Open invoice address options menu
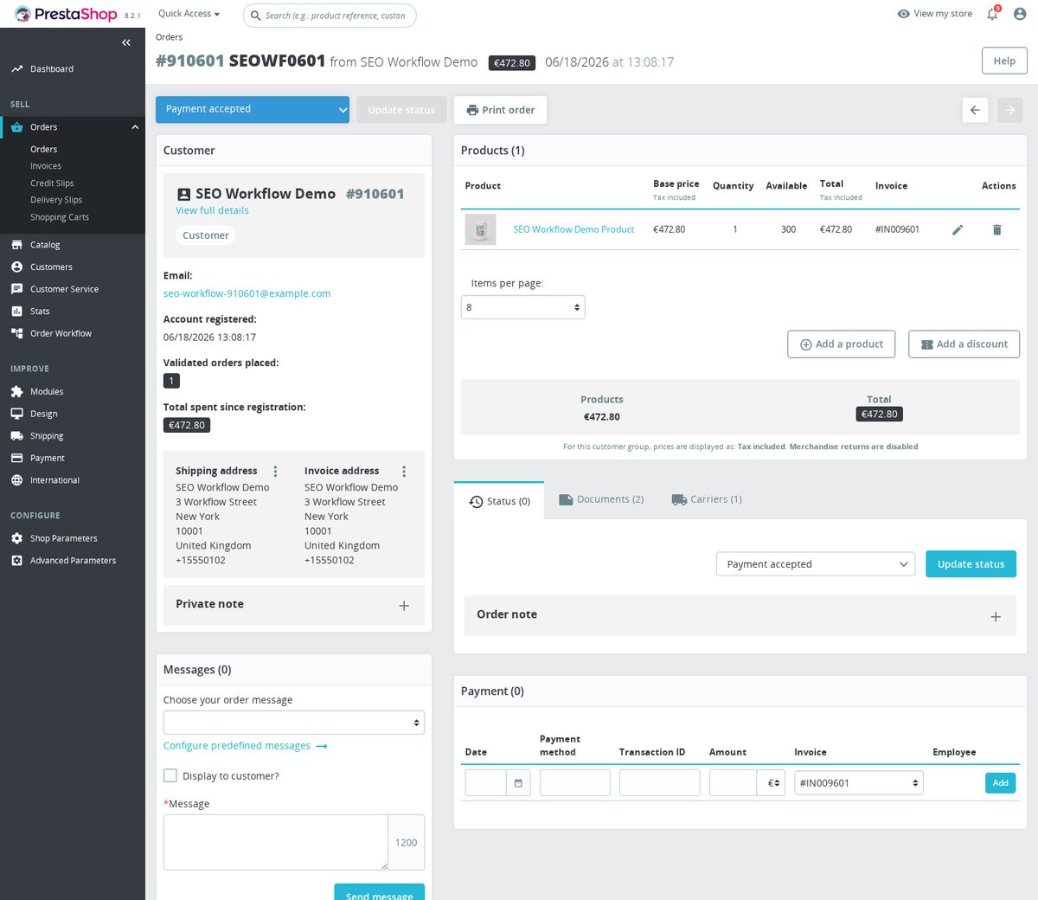 coord(404,471)
